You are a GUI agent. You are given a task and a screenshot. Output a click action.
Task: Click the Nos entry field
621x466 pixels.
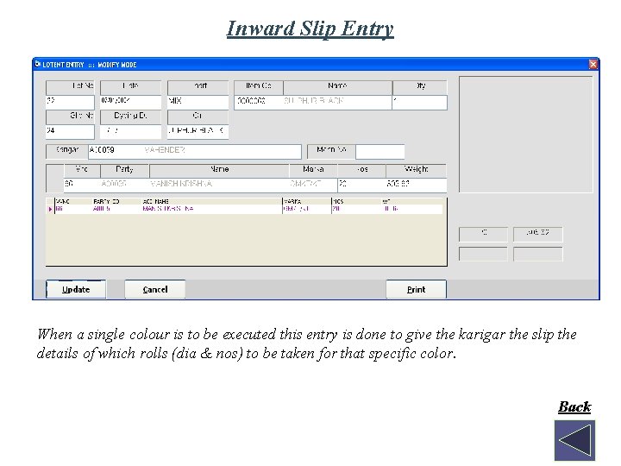pos(361,185)
